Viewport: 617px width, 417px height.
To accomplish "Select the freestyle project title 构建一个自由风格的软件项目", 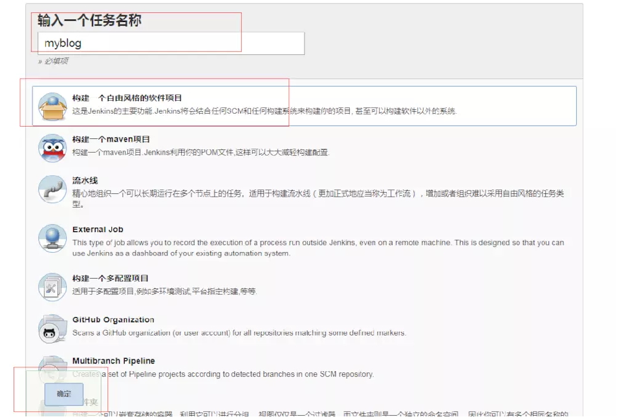I will click(x=127, y=98).
